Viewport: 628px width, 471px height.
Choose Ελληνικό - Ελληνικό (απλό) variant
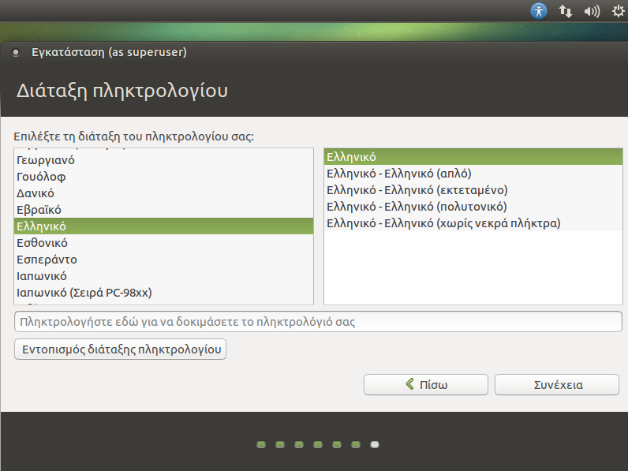[x=398, y=174]
